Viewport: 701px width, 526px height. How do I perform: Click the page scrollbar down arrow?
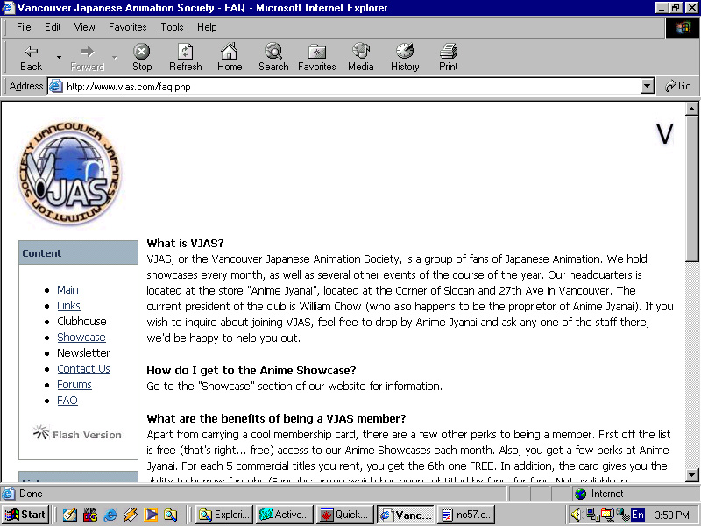(691, 475)
